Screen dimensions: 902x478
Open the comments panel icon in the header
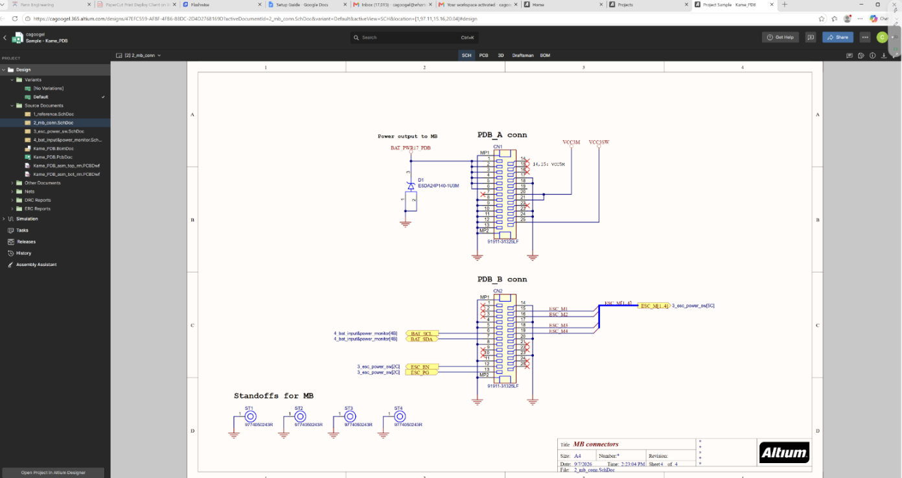click(x=810, y=37)
